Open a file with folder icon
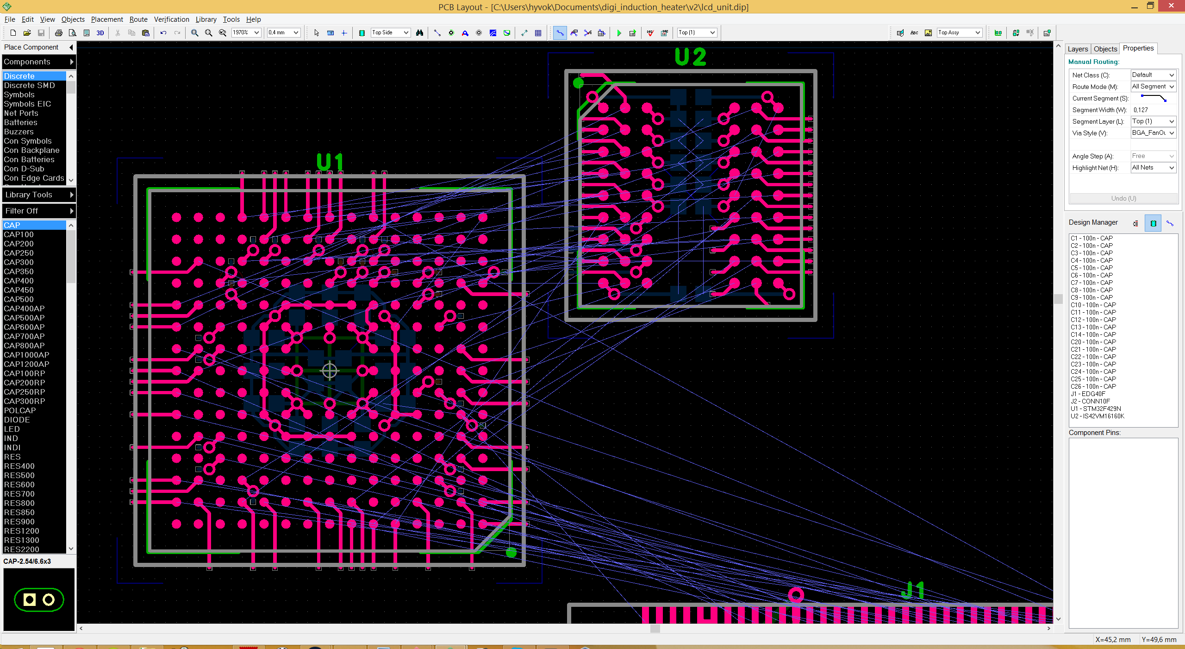The width and height of the screenshot is (1185, 649). (27, 32)
